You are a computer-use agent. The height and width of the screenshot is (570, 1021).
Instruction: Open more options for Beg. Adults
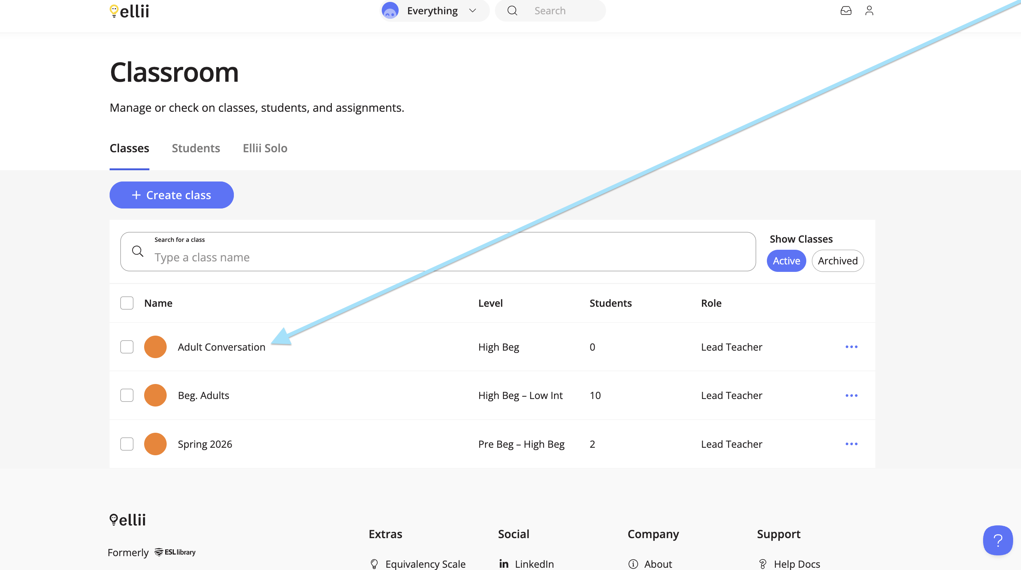[851, 395]
